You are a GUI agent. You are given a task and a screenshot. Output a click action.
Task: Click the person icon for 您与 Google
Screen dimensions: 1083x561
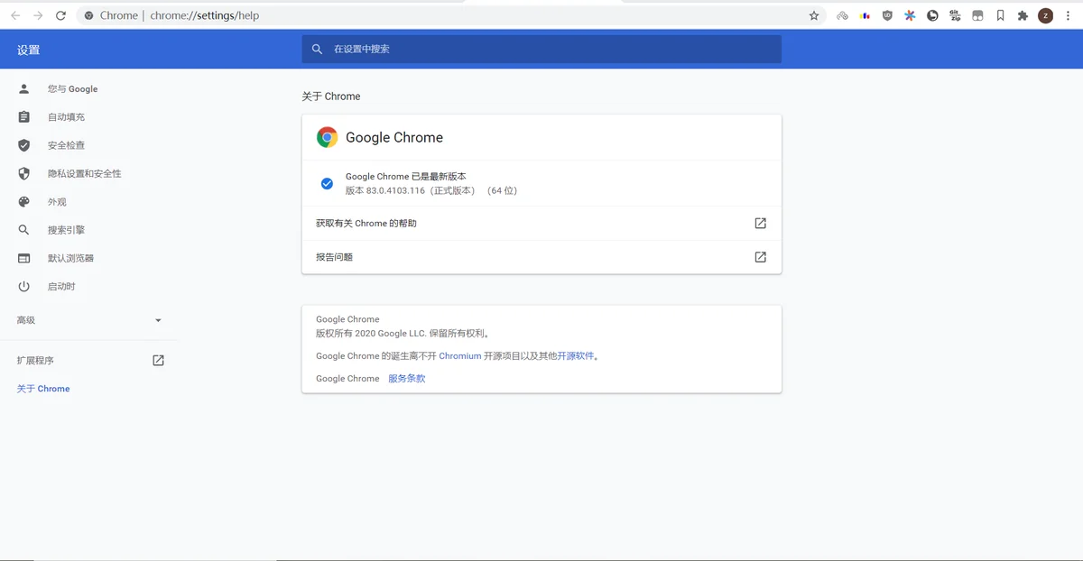click(24, 88)
